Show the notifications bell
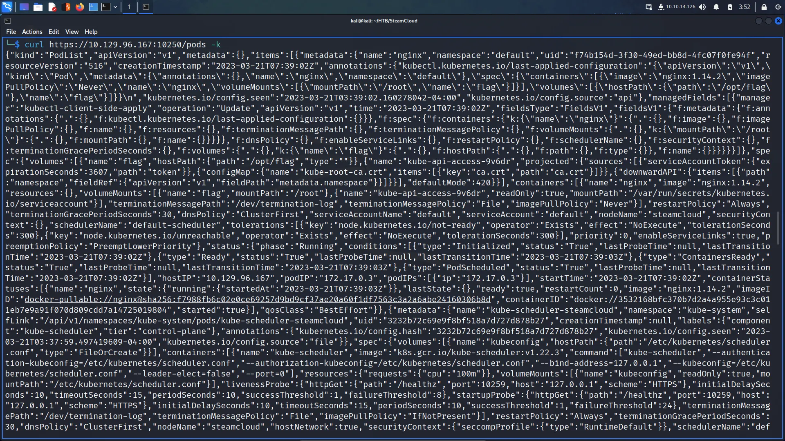Image resolution: width=785 pixels, height=441 pixels. (x=716, y=7)
